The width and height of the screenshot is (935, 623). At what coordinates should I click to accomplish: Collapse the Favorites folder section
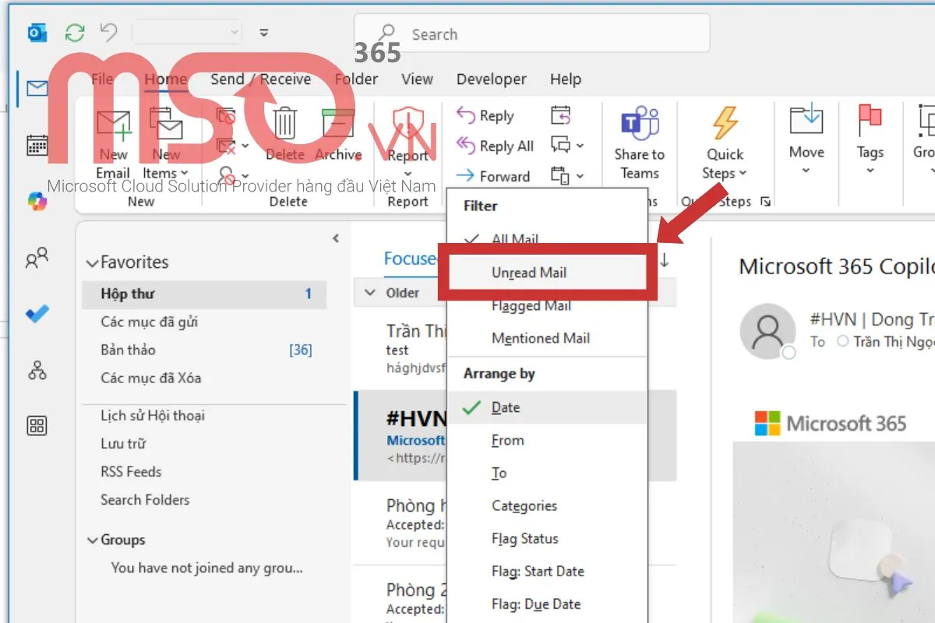pos(92,263)
